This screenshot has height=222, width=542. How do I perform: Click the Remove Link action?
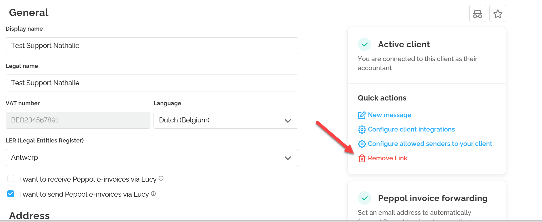[388, 158]
